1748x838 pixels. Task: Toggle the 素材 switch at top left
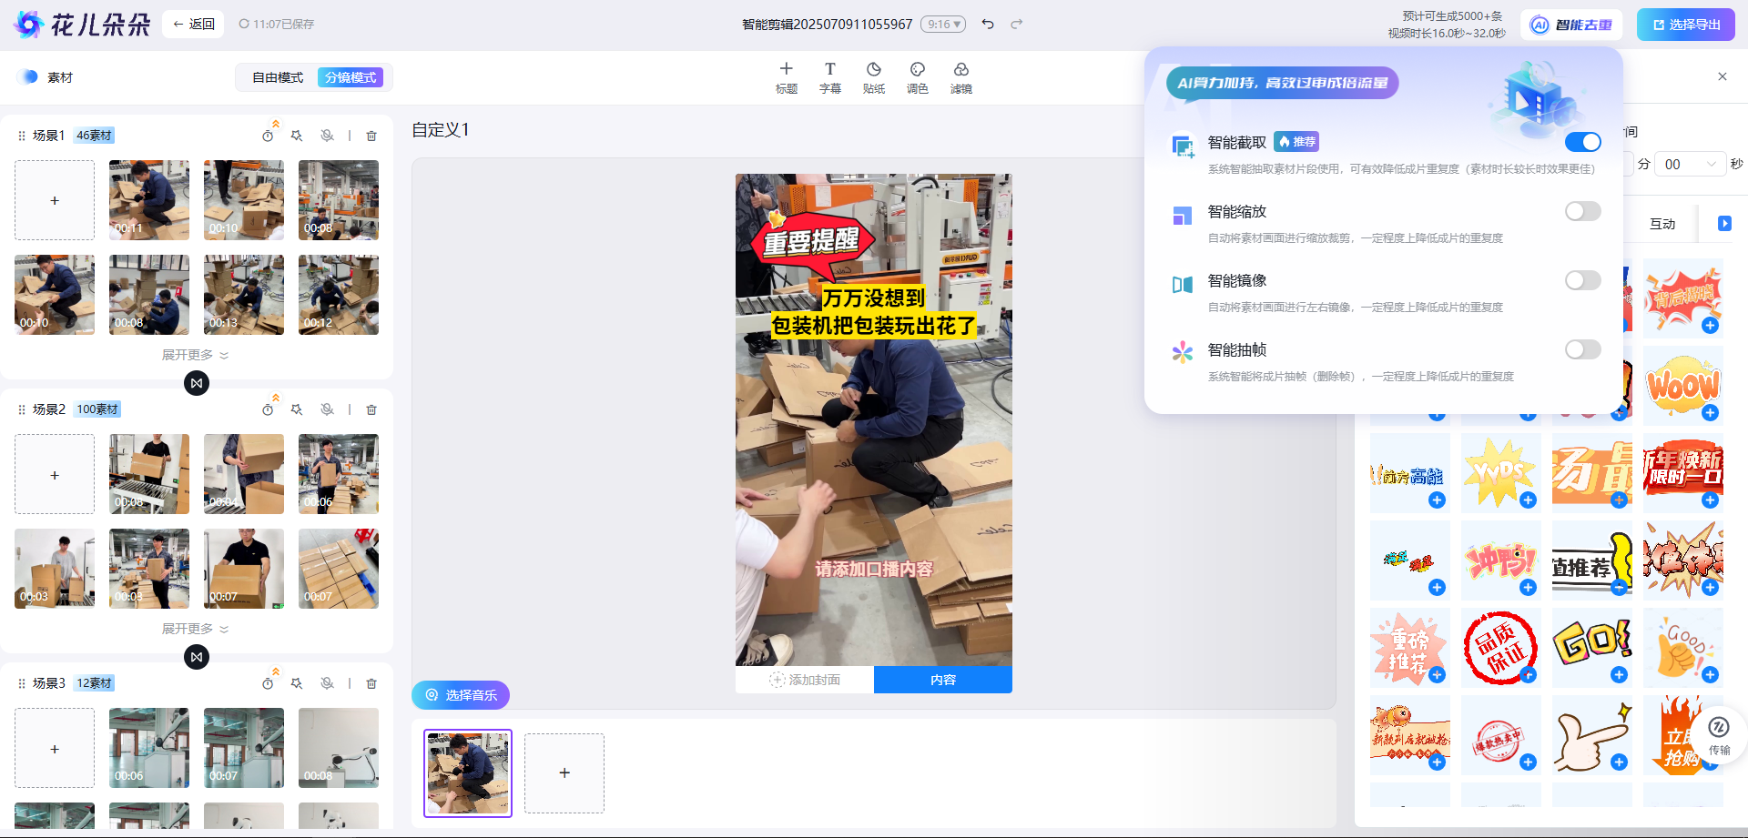[28, 77]
